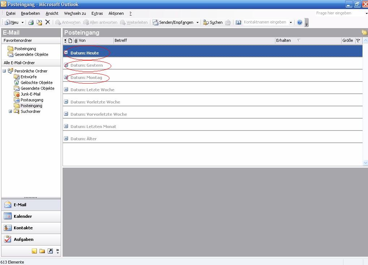This screenshot has width=368, height=265.
Task: Click the Folder list icon at bottom
Action: 42,251
